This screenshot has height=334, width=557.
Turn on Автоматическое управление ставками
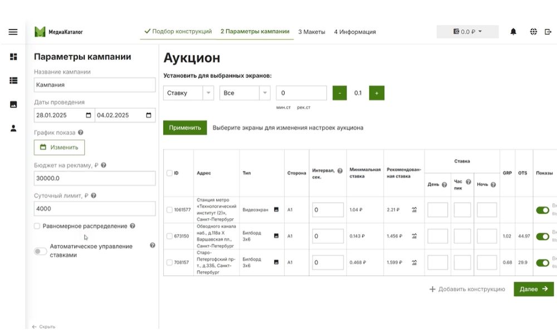(39, 251)
